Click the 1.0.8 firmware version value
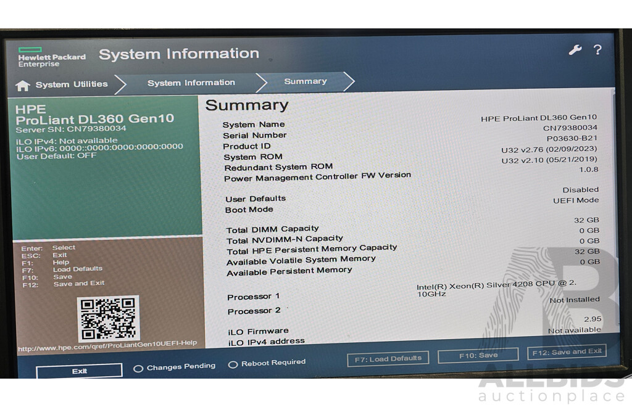 pos(589,170)
